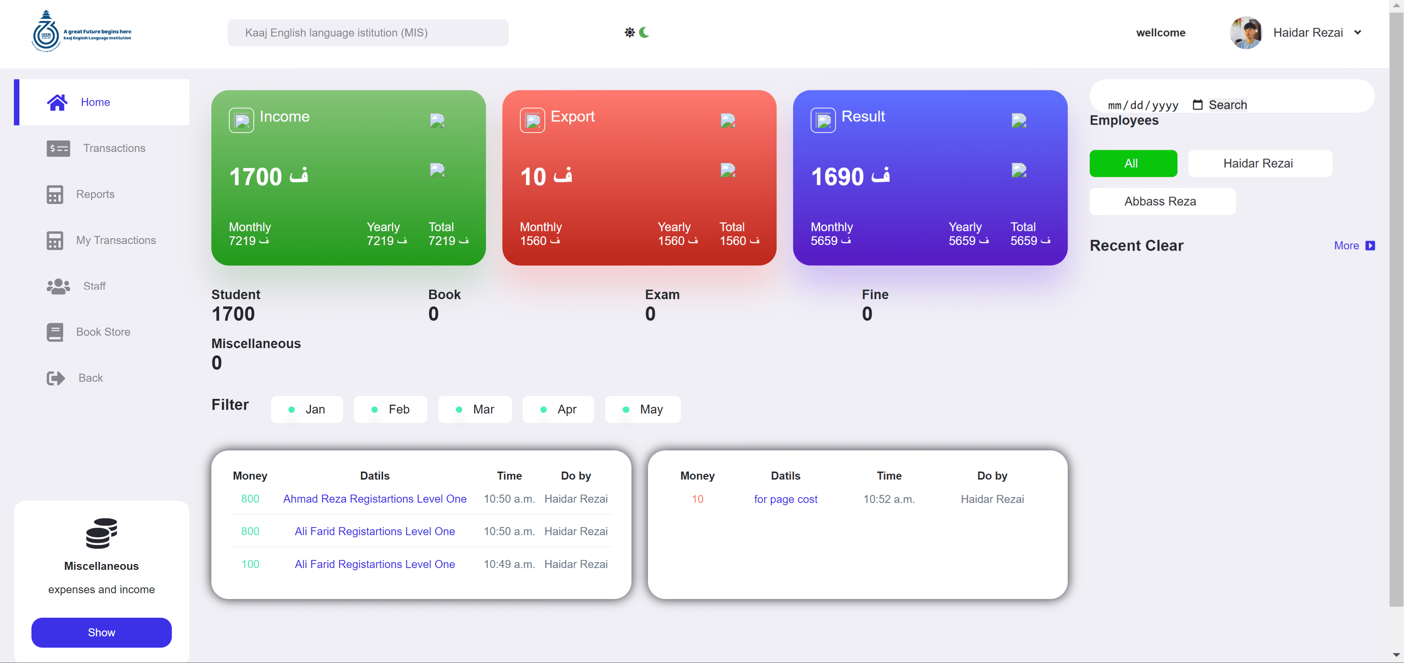Click the Transactions dollar-card icon

point(58,148)
